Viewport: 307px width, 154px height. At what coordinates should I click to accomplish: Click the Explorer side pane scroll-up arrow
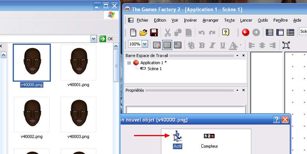[3, 55]
